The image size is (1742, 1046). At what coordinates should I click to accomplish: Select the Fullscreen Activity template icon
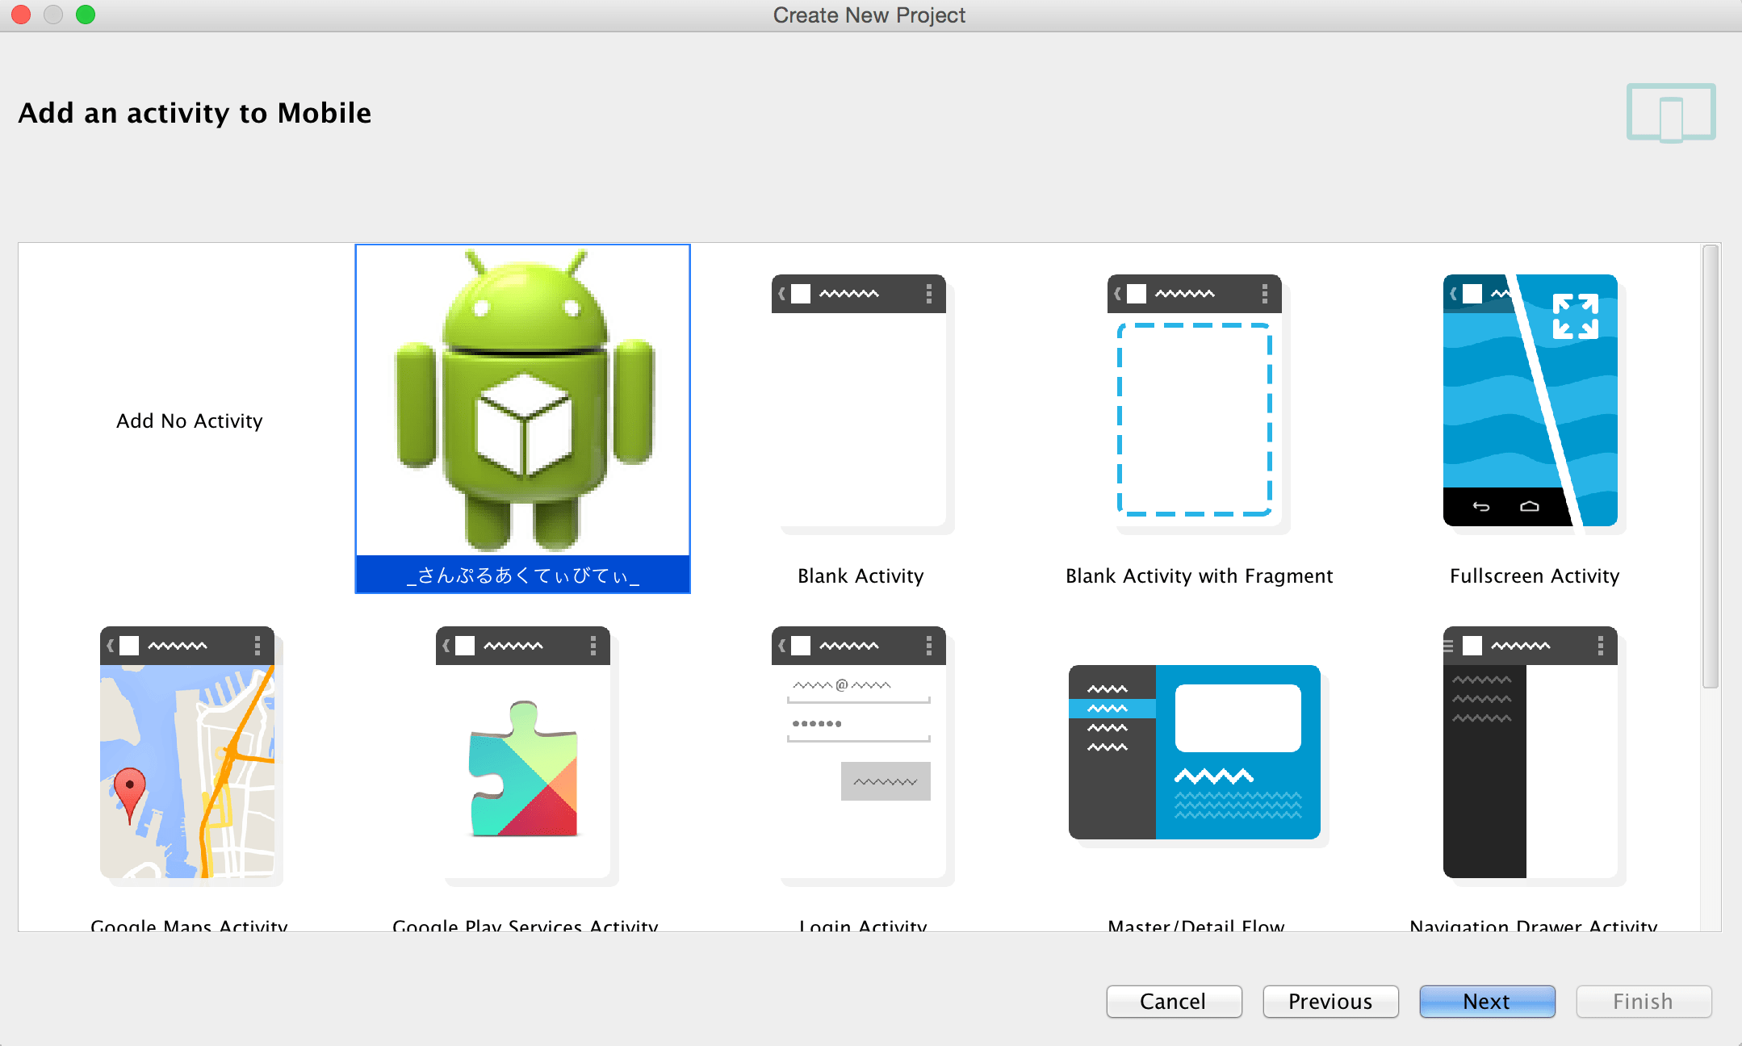tap(1531, 401)
